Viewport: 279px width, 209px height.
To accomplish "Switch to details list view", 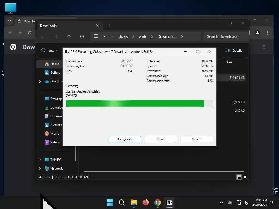I will click(x=239, y=177).
